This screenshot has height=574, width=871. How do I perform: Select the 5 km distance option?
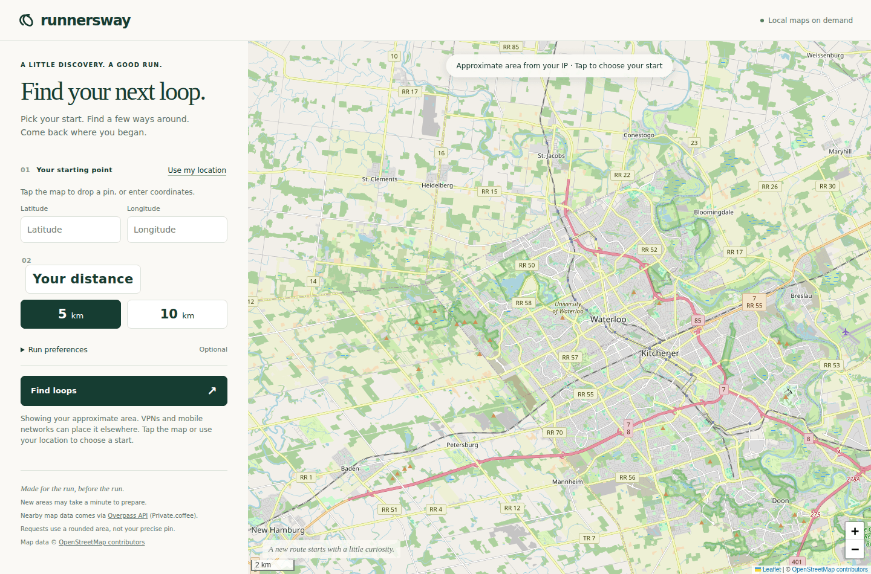[x=71, y=314]
